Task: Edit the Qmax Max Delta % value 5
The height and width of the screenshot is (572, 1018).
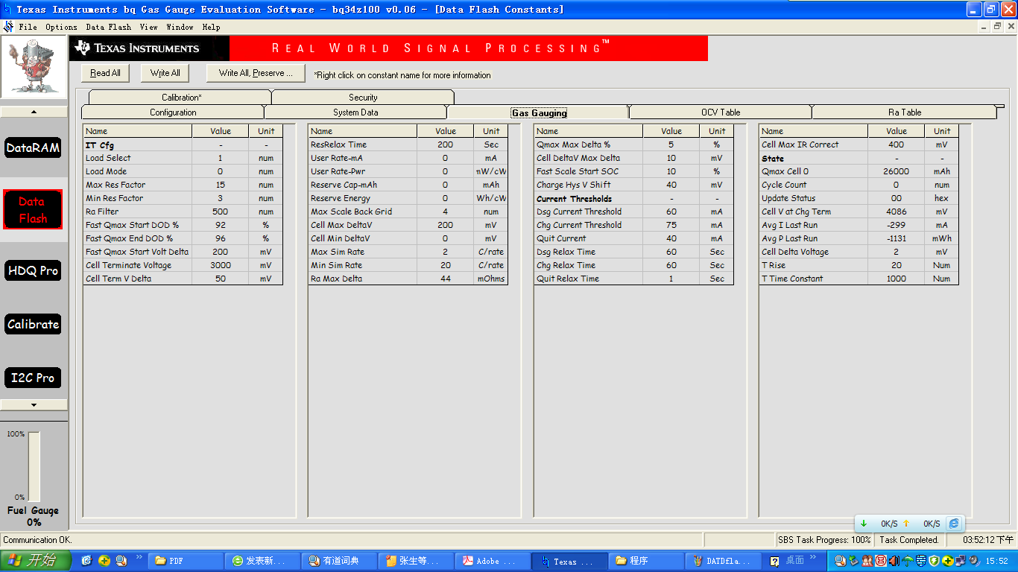Action: 671,144
